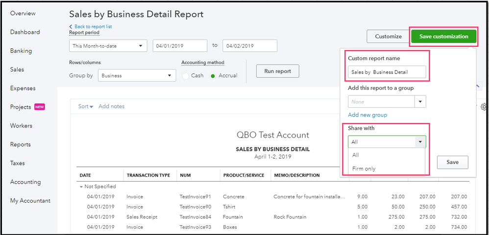The height and width of the screenshot is (235, 489).
Task: Choose Firm only in share options
Action: [364, 168]
